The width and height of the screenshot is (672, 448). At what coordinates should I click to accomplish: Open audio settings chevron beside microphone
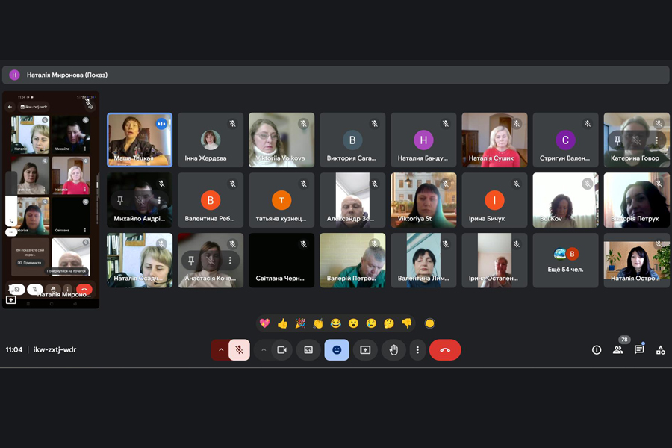[221, 350]
